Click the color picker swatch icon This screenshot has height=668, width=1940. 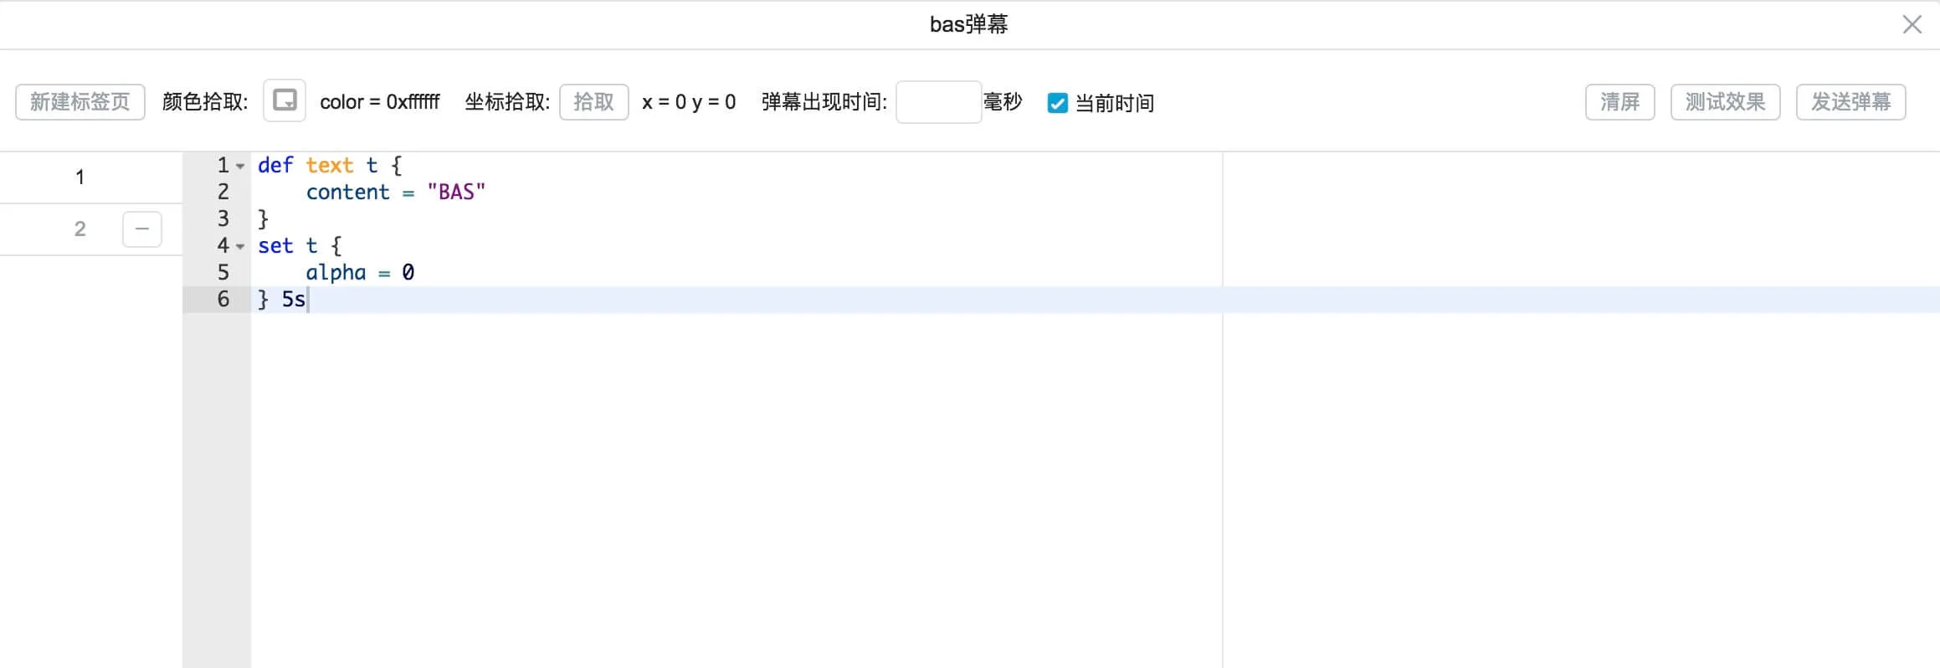pos(285,101)
